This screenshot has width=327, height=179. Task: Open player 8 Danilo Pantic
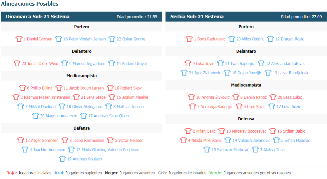(253, 97)
